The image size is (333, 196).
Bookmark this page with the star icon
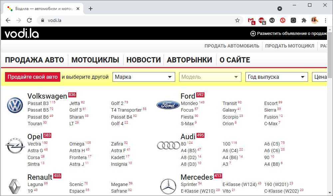(x=237, y=20)
